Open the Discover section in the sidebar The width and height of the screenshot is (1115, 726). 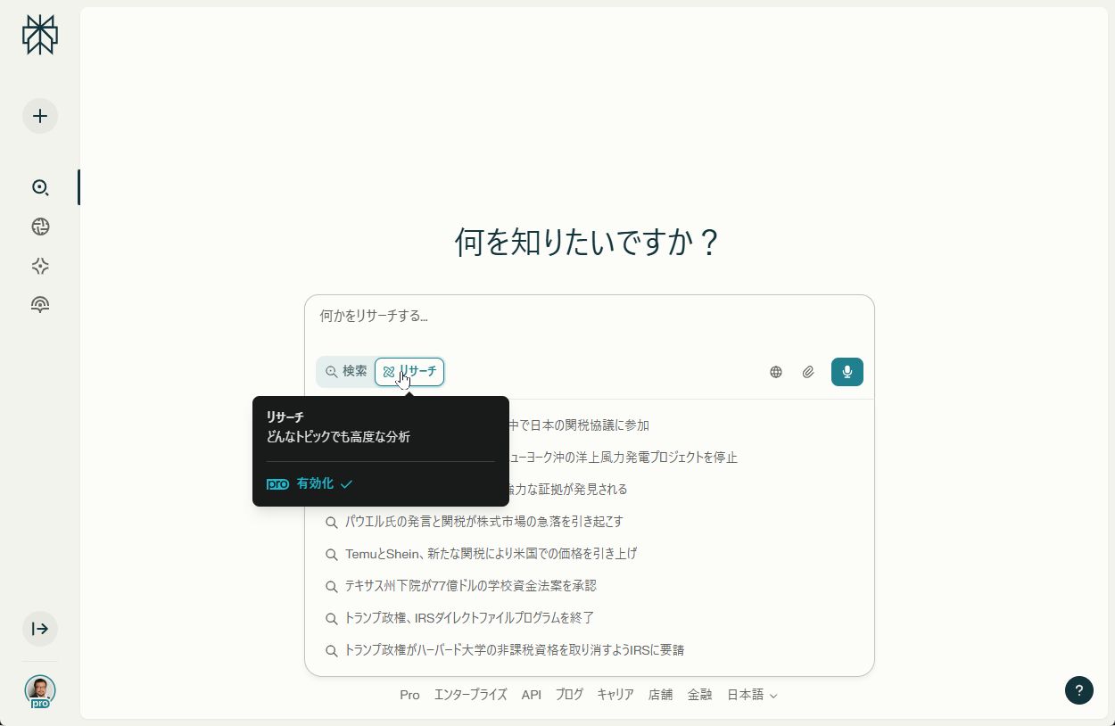tap(40, 227)
